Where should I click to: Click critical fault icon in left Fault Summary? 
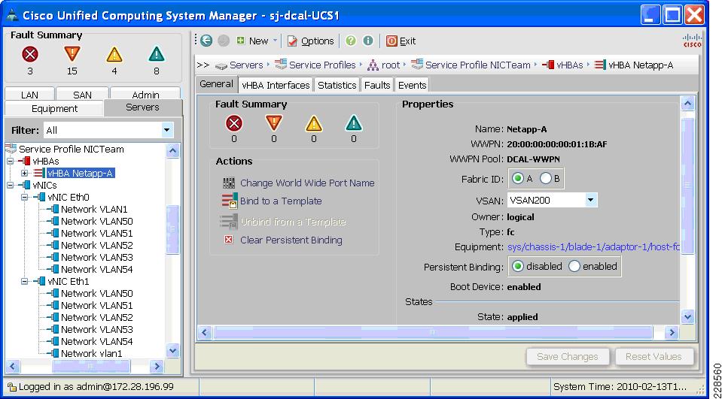coord(30,55)
